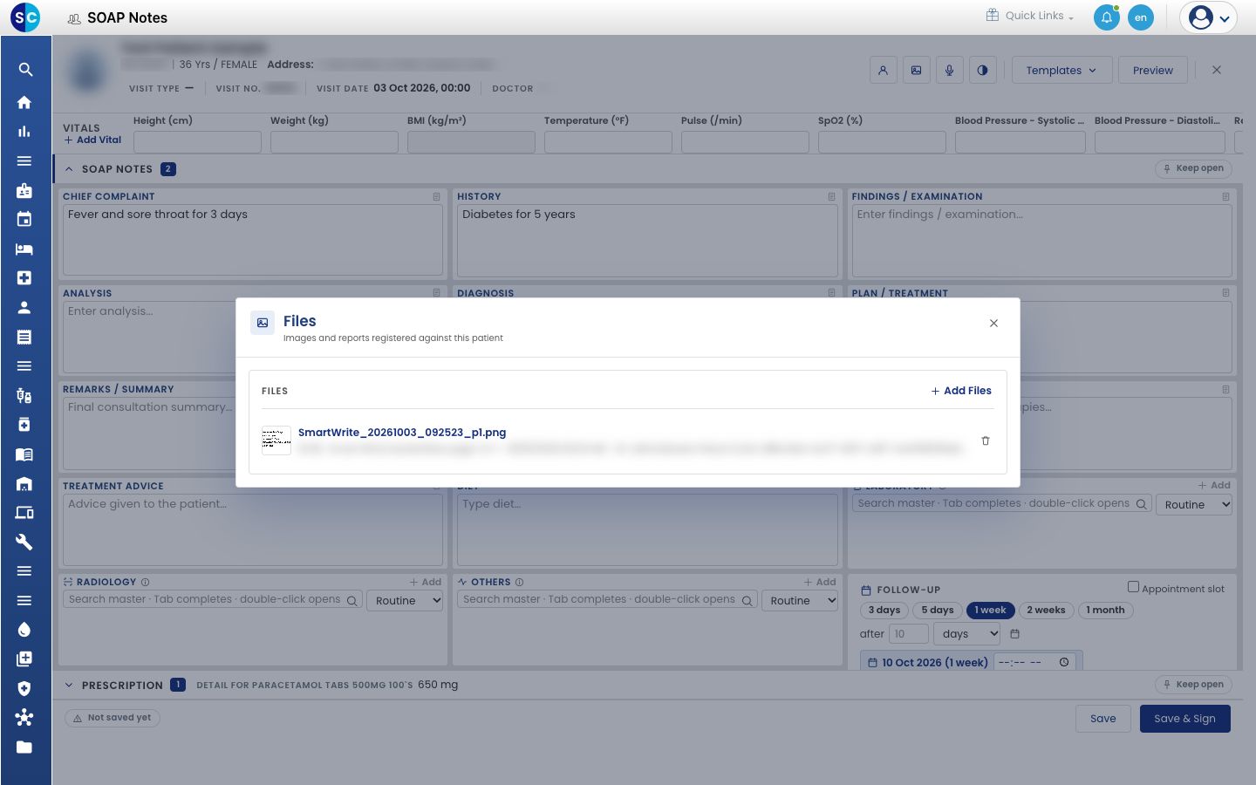Image resolution: width=1256 pixels, height=785 pixels.
Task: Open the Quick Links menu
Action: coord(1030,16)
